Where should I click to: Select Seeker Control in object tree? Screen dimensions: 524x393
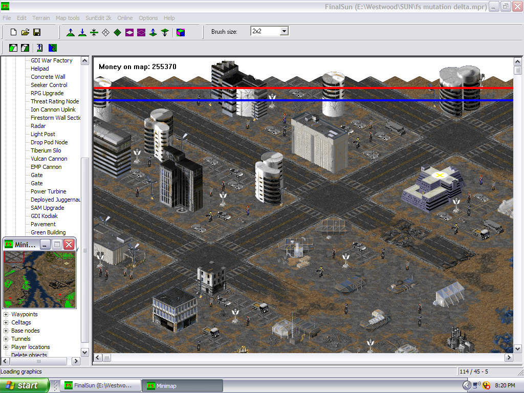tap(49, 85)
